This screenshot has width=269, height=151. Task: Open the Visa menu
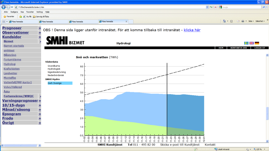[22, 12]
